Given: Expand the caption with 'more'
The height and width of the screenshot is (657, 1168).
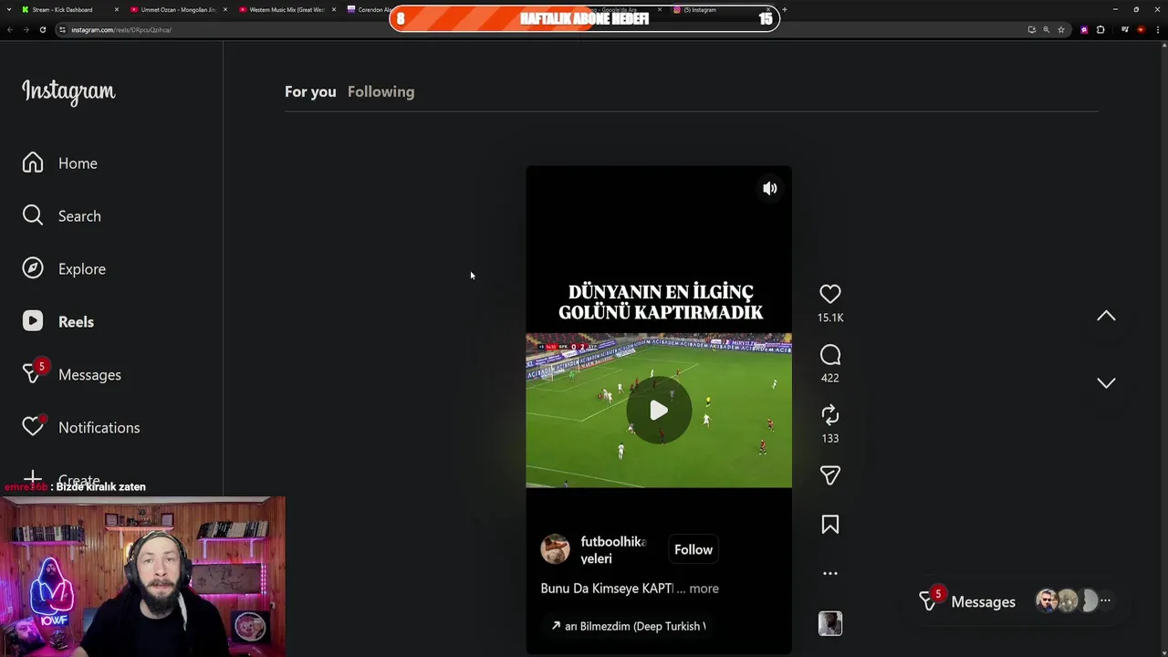Looking at the screenshot, I should tap(704, 589).
